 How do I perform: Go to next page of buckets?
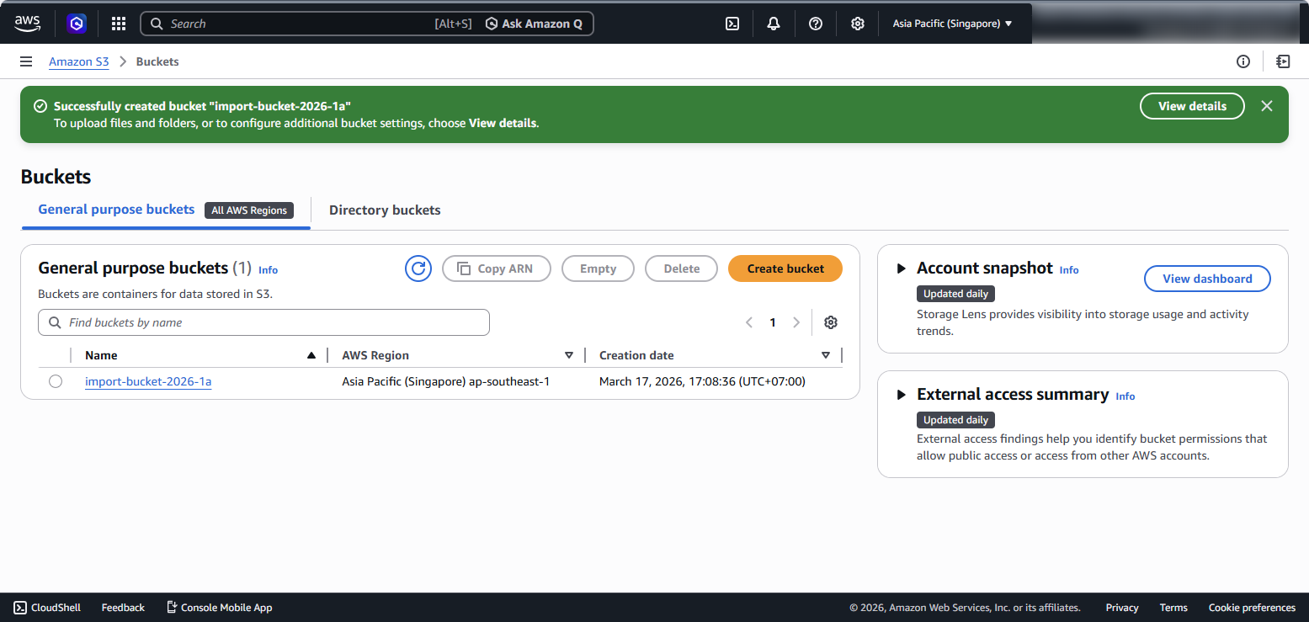point(796,322)
